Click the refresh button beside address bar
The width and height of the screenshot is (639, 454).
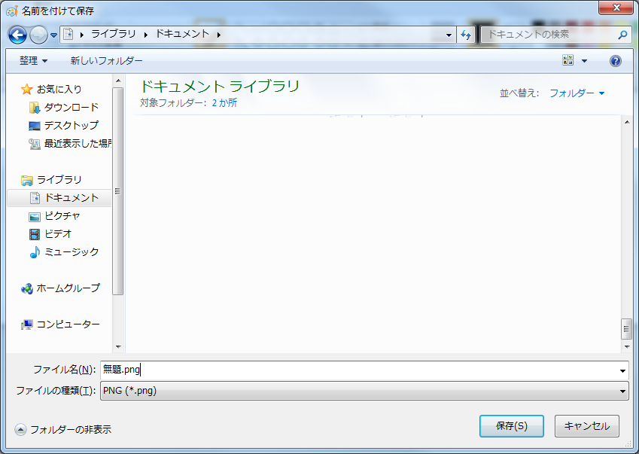465,35
